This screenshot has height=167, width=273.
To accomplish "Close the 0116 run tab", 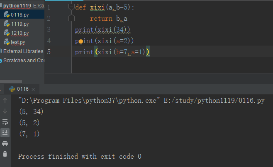I will [x=33, y=90].
